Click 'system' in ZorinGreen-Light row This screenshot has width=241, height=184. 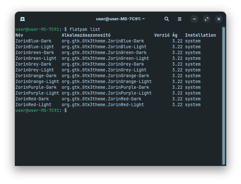(x=193, y=58)
